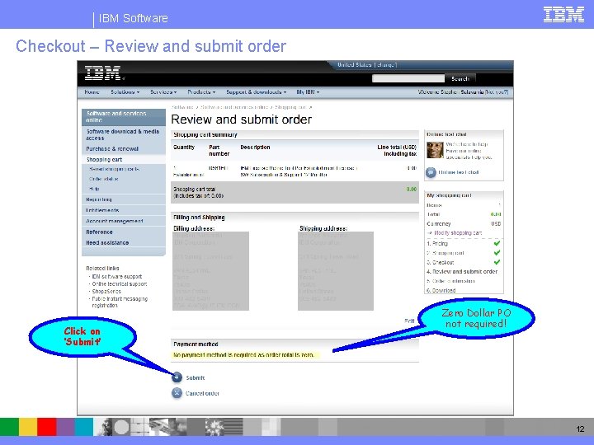Open Public instant messaging registration link
The image size is (594, 445).
click(120, 302)
